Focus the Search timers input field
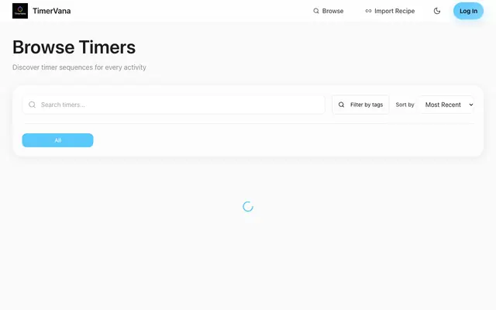 [x=174, y=105]
